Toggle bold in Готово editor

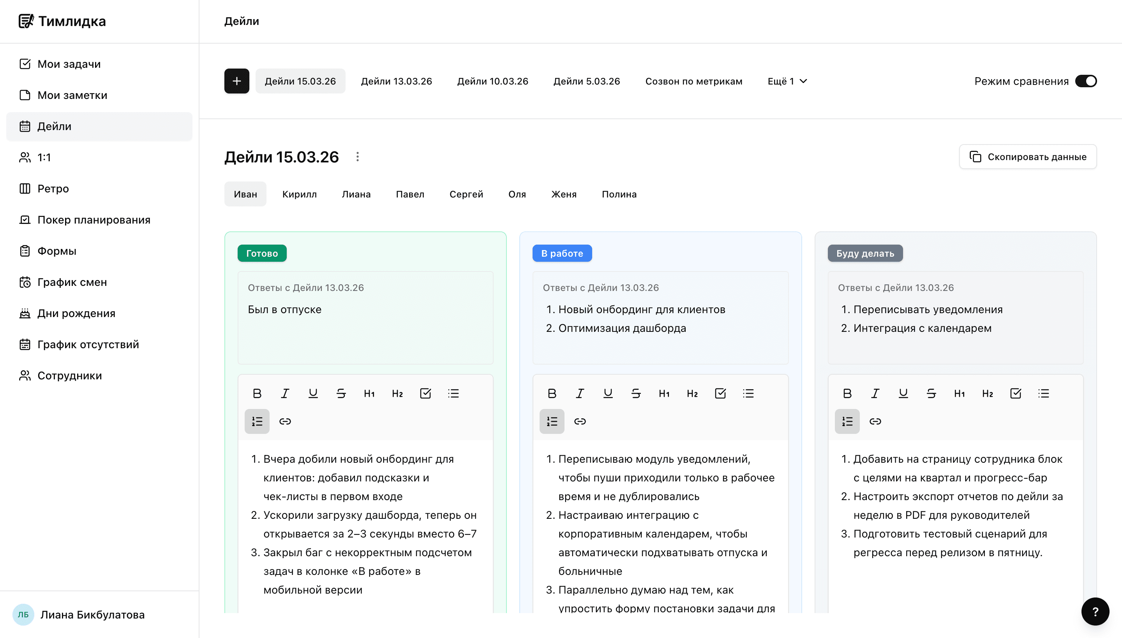[x=257, y=393]
